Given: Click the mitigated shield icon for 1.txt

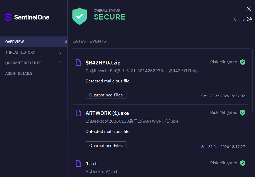Looking at the screenshot, I should [x=243, y=163].
